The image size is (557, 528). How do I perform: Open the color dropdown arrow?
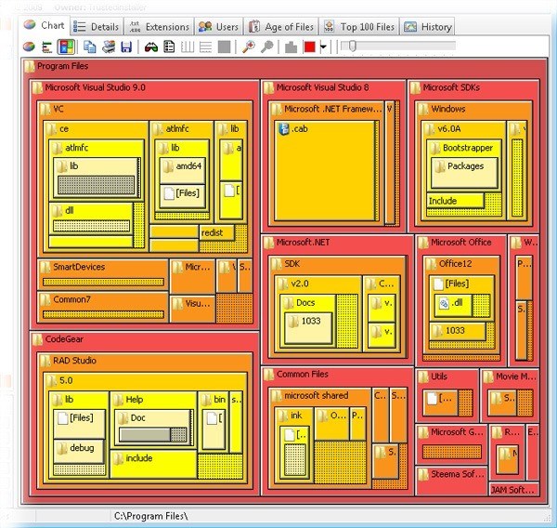(324, 46)
